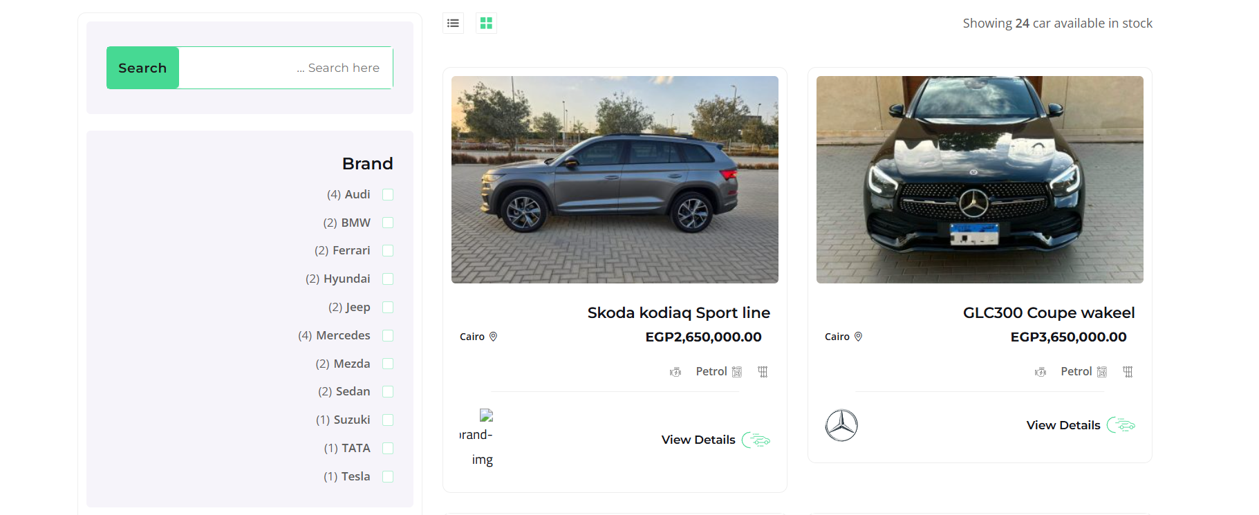Switch to list view layout icon
Screen dimensions: 1259x515
point(453,24)
